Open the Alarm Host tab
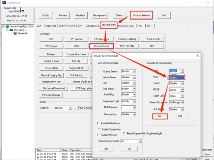The image size is (214, 160). point(50,26)
